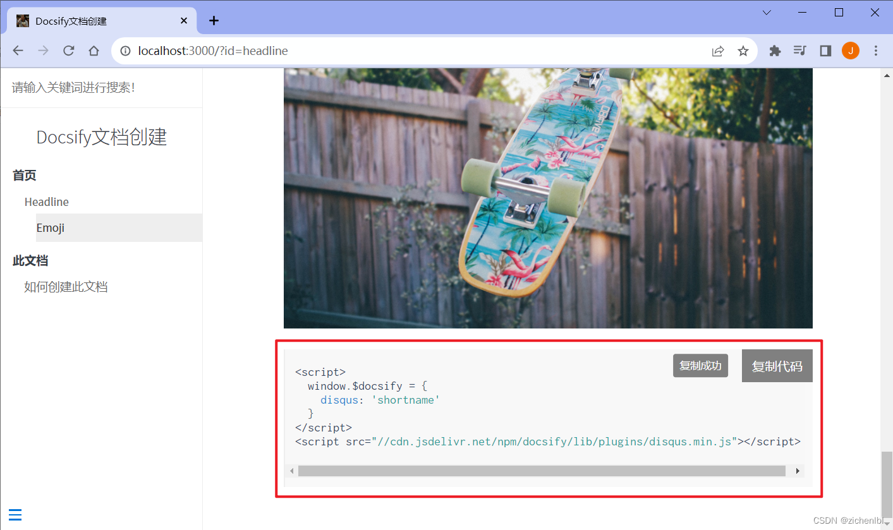Select the Docsify文档创建 browser tab
The width and height of the screenshot is (893, 530).
(102, 21)
